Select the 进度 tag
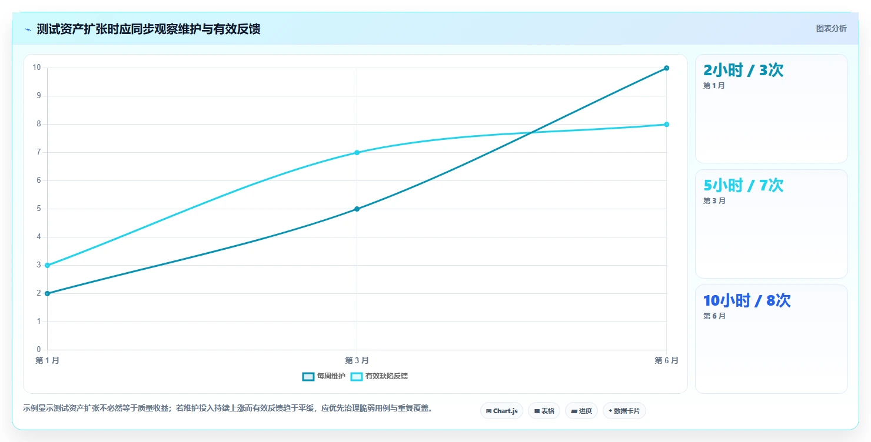 point(581,411)
